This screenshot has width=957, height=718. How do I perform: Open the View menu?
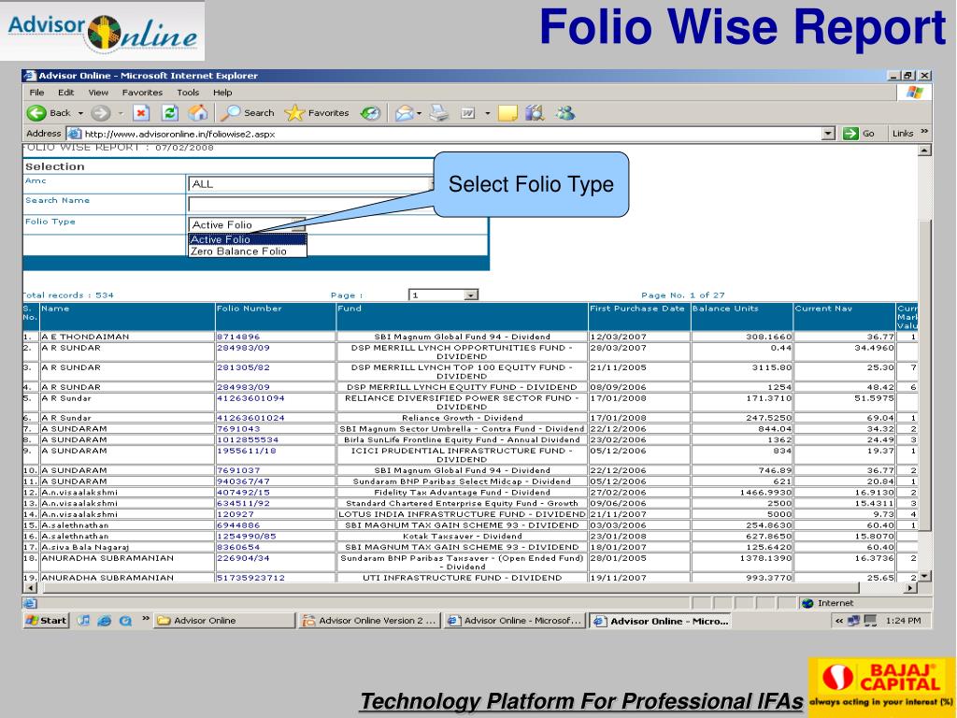coord(98,93)
